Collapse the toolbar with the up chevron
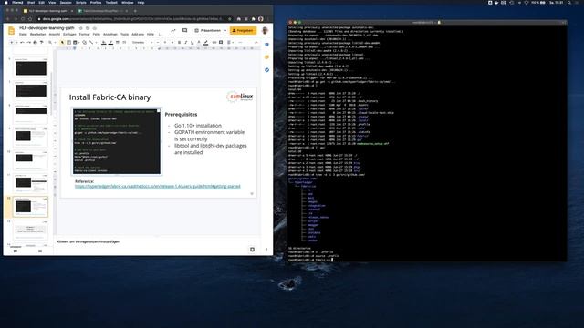584x328 pixels. tap(255, 43)
